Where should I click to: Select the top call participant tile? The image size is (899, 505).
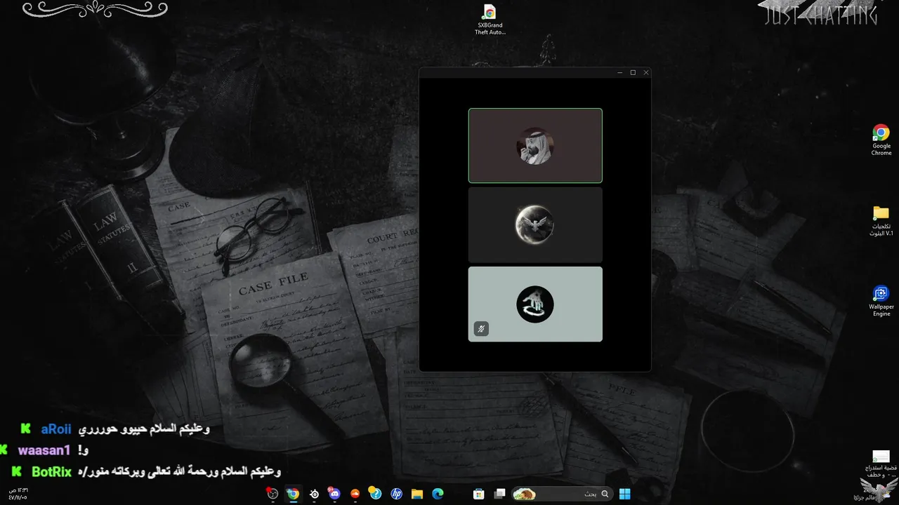(535, 146)
